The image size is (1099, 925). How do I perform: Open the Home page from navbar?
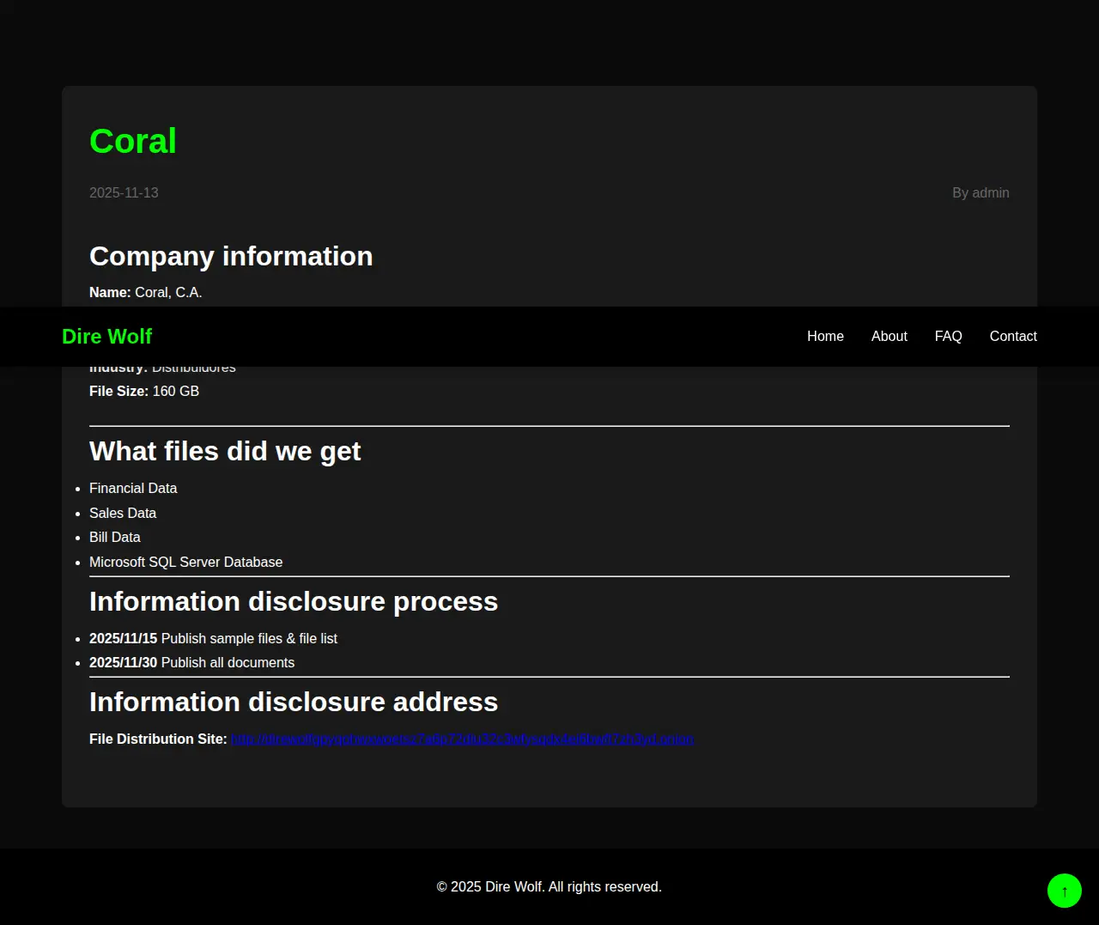[x=825, y=337]
